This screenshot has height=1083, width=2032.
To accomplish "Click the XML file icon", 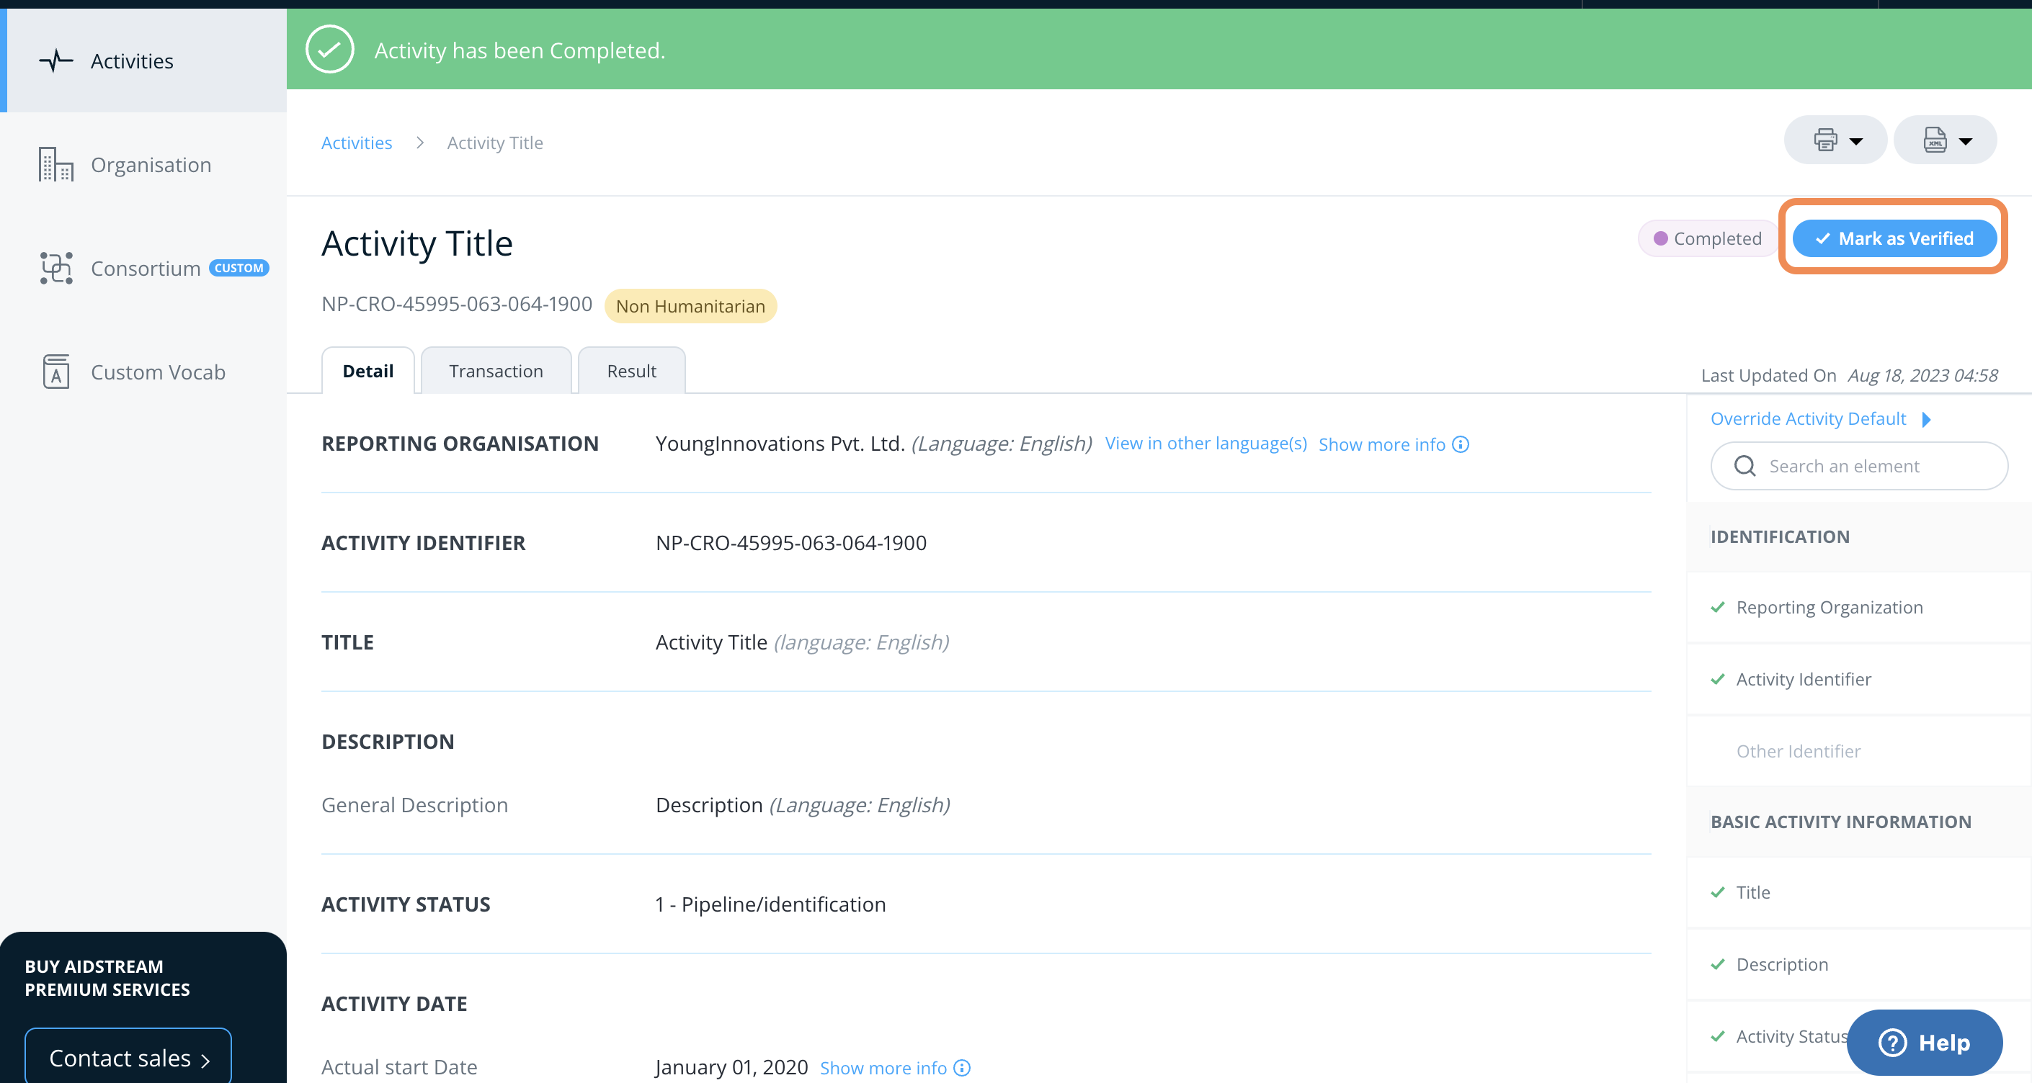I will pyautogui.click(x=1934, y=140).
